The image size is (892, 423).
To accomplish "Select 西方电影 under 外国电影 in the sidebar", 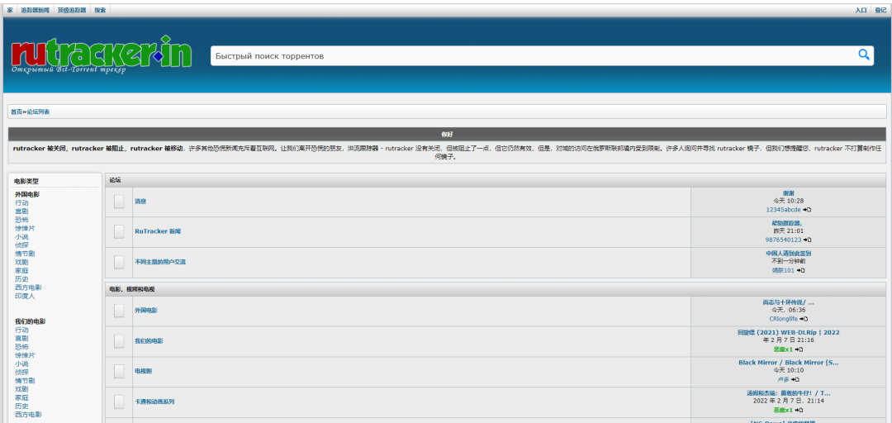I will [28, 288].
